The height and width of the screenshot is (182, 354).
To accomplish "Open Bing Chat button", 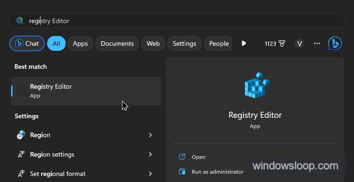I will [27, 43].
